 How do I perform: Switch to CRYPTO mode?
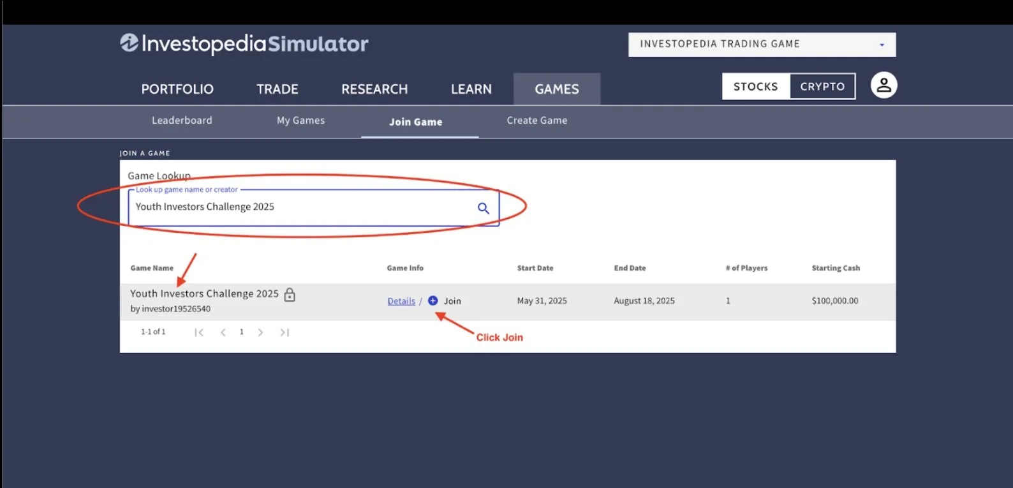pos(822,86)
